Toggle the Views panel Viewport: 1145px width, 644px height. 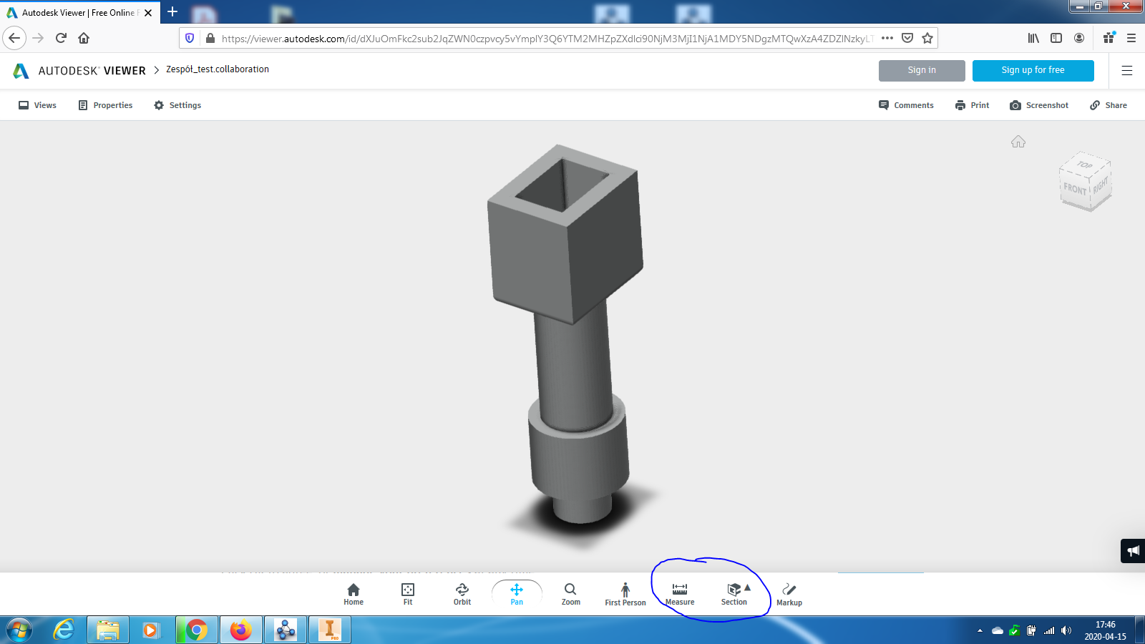coord(37,105)
